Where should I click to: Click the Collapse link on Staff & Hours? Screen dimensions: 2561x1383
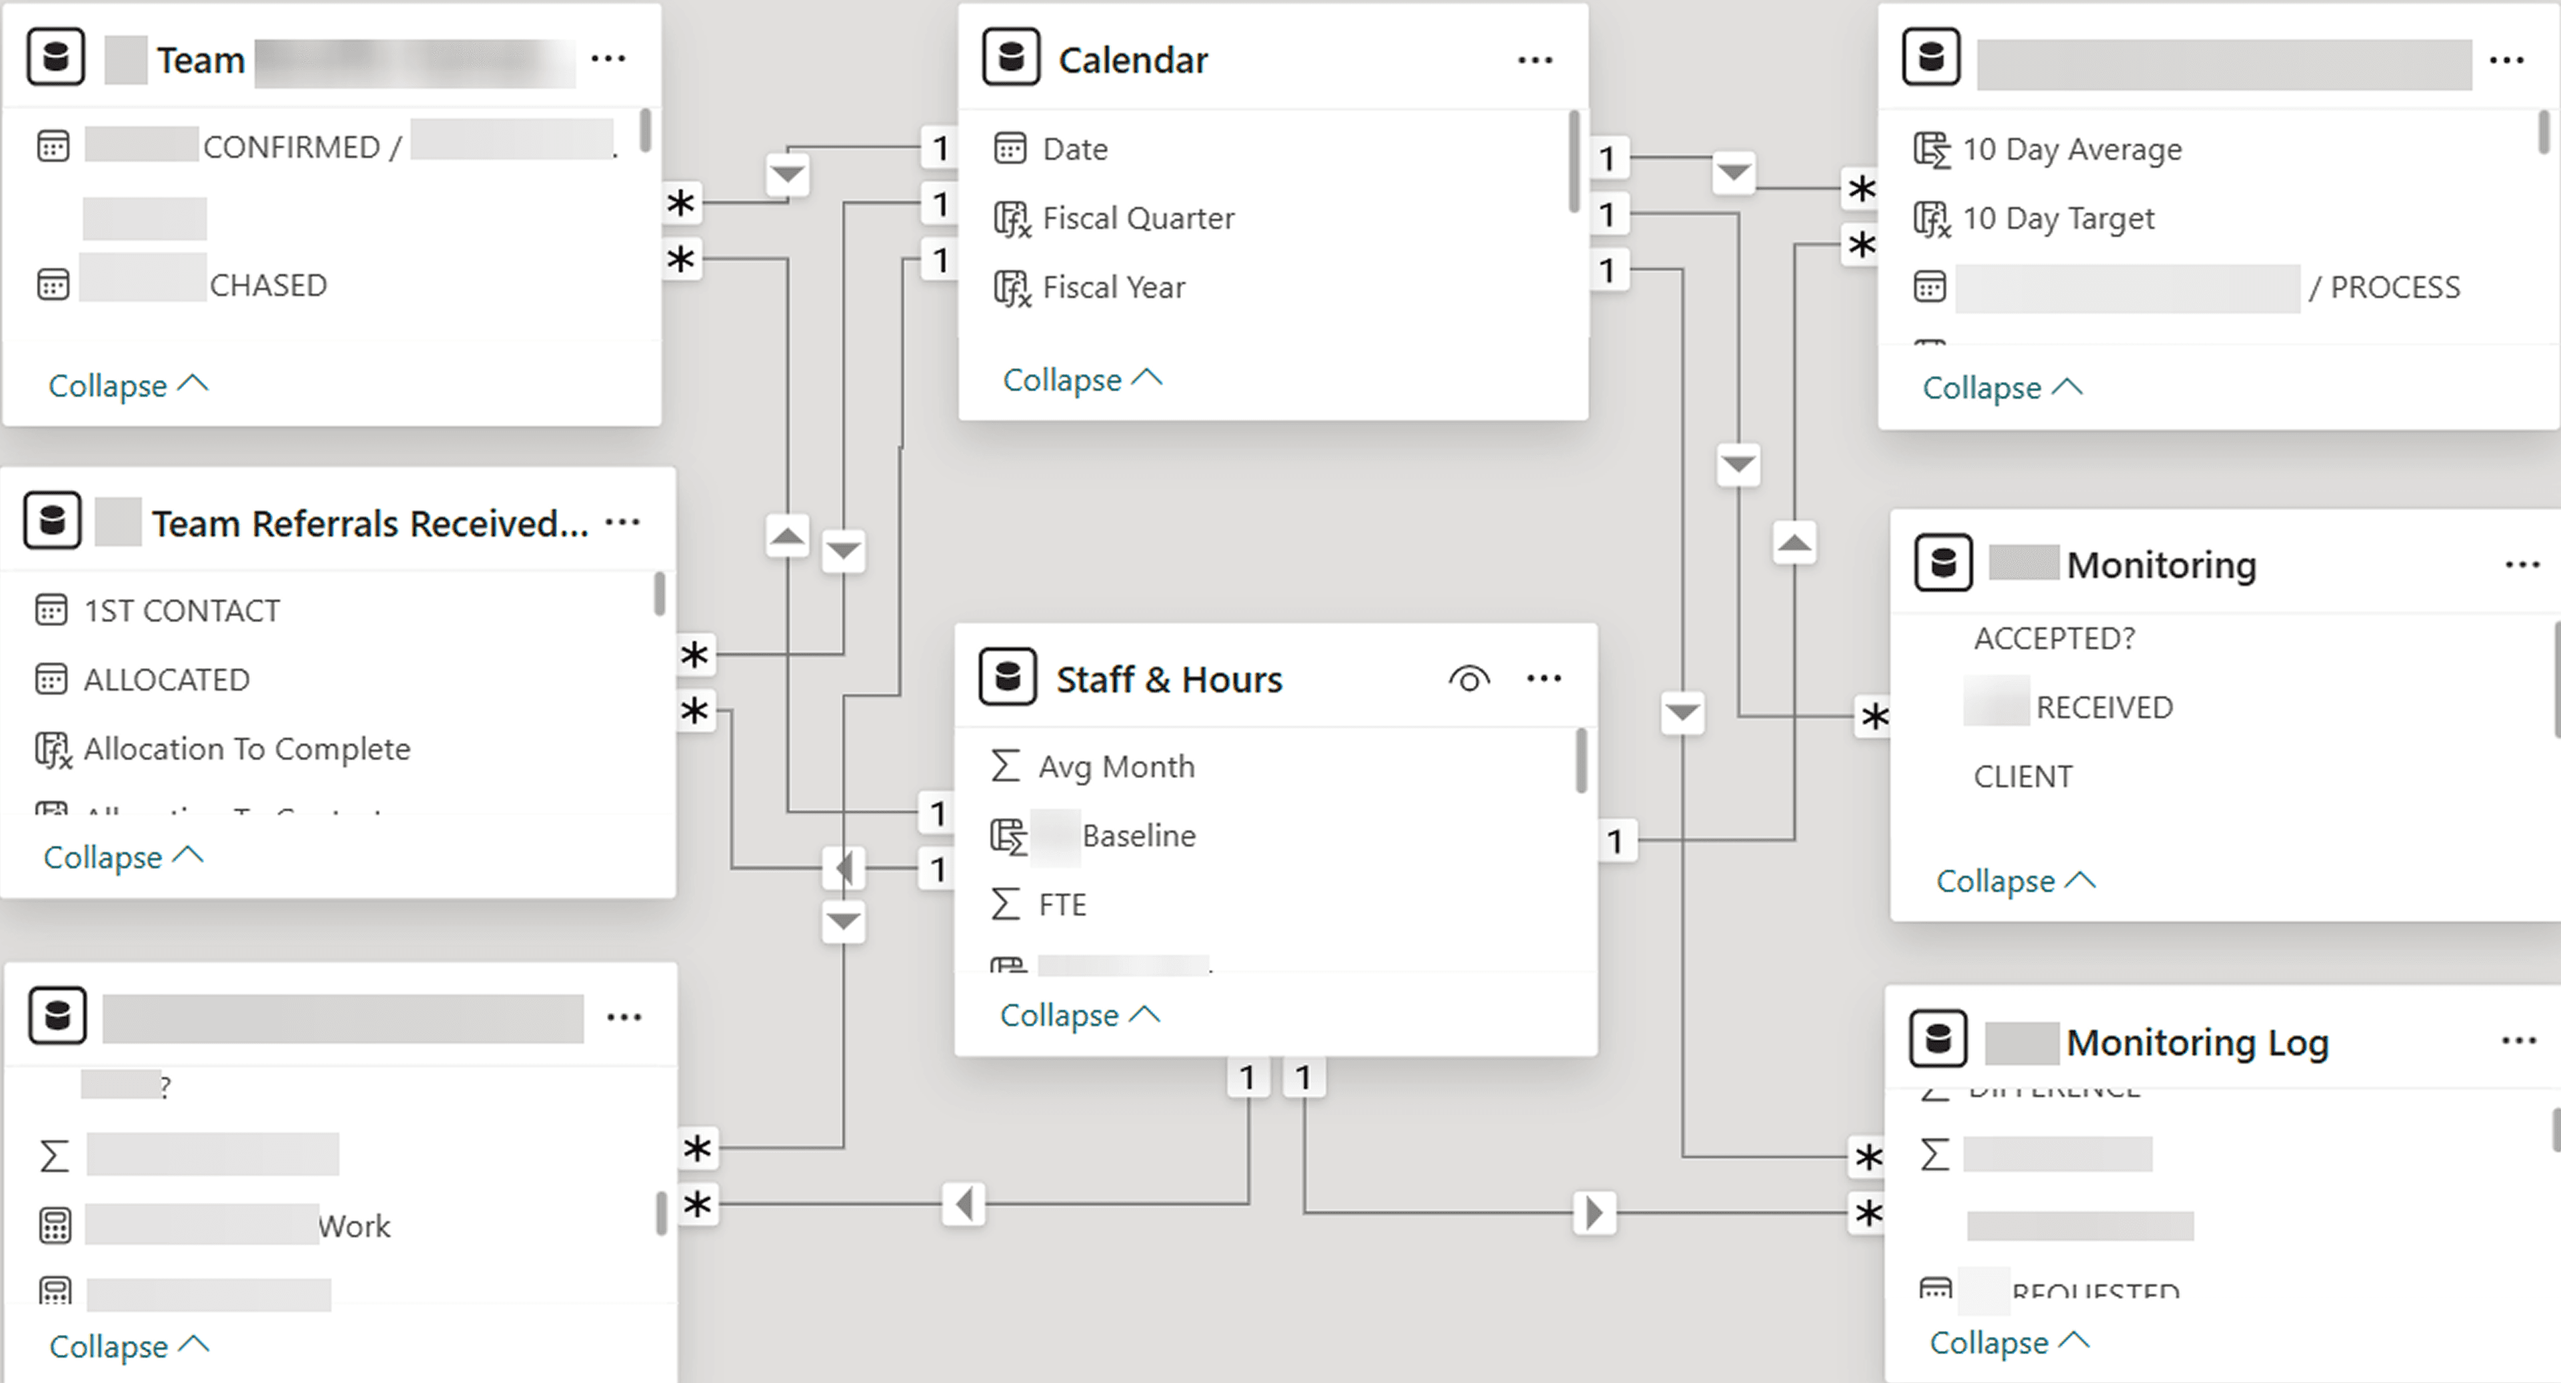(1080, 1014)
